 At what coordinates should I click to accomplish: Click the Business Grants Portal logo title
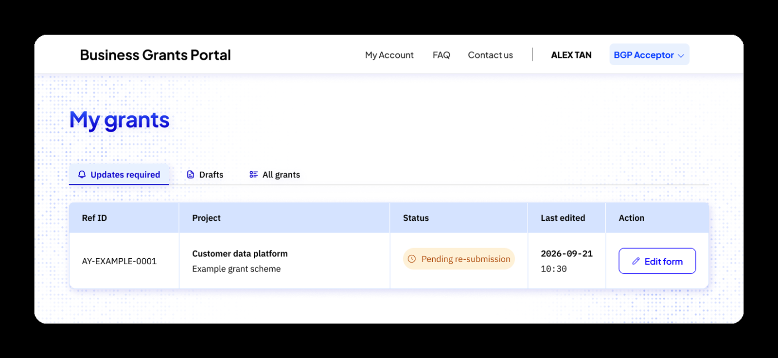(x=156, y=55)
